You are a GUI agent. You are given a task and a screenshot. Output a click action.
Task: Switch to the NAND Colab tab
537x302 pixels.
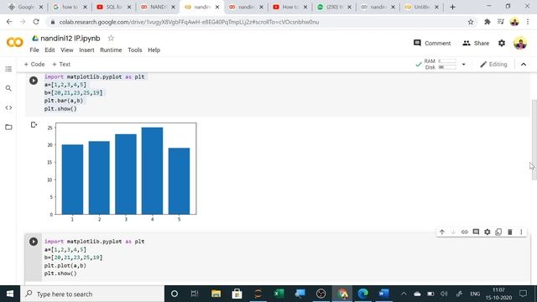pyautogui.click(x=157, y=7)
